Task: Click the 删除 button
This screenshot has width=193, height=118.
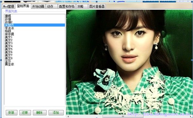Action: [40, 113]
